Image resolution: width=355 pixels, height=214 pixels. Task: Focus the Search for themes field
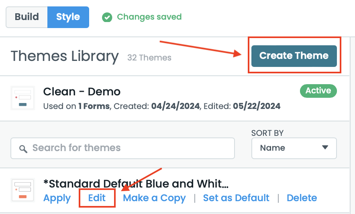pyautogui.click(x=129, y=148)
